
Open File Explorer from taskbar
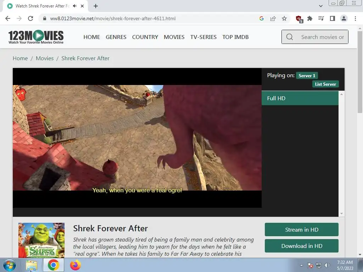click(x=32, y=265)
